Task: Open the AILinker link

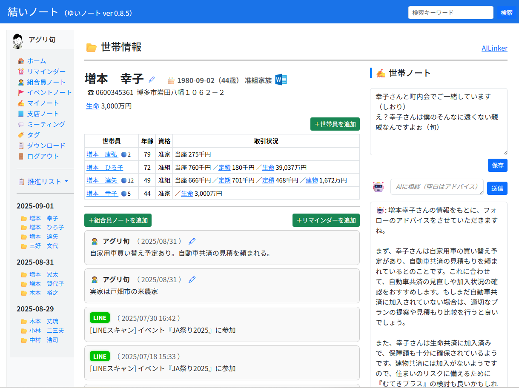Action: (x=494, y=48)
